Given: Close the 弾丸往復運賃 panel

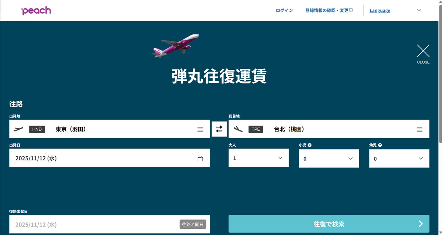Looking at the screenshot, I should 423,51.
